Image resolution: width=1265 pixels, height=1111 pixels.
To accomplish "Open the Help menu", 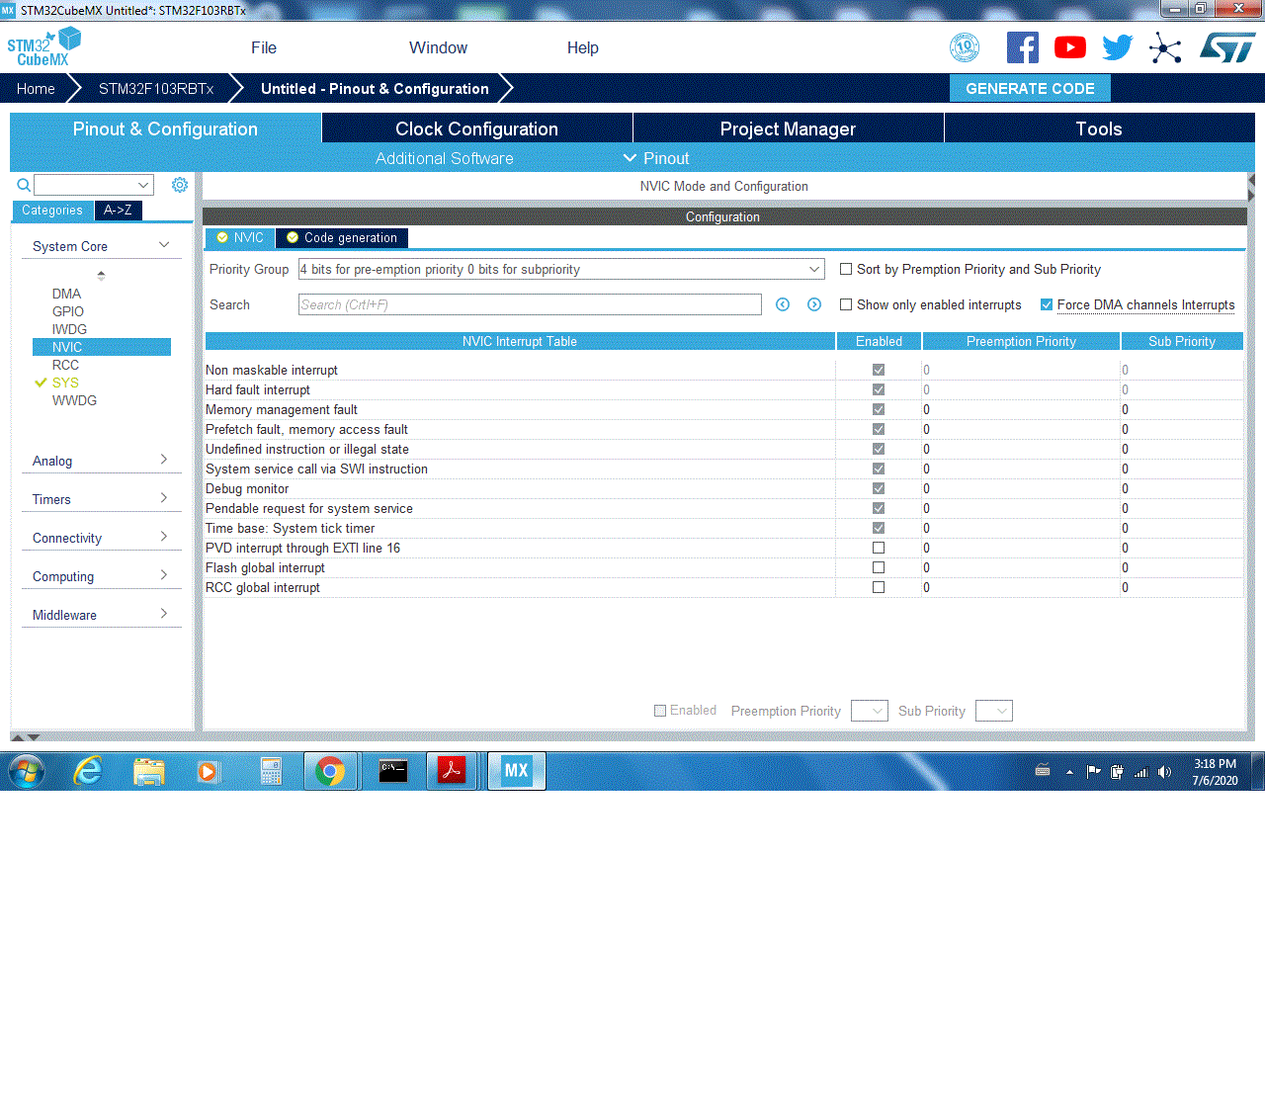I will 583,47.
